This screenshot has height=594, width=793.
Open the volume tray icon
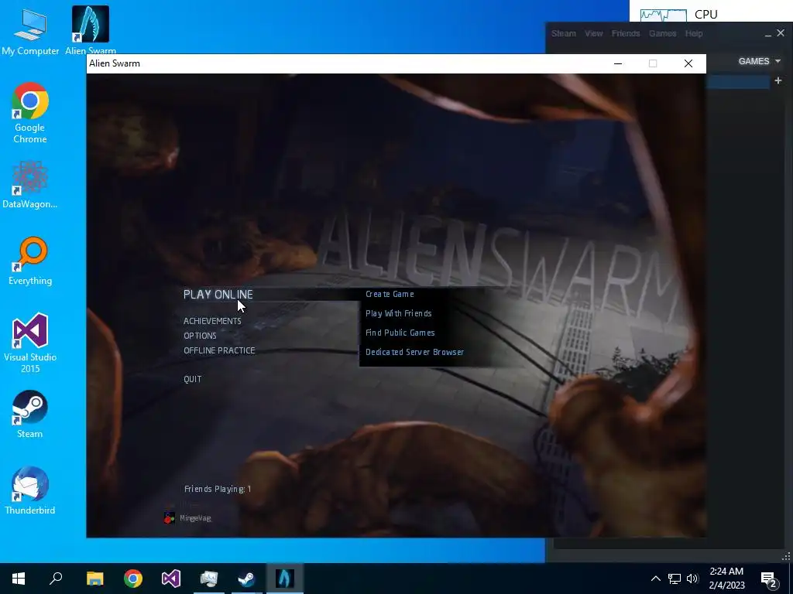[692, 579]
